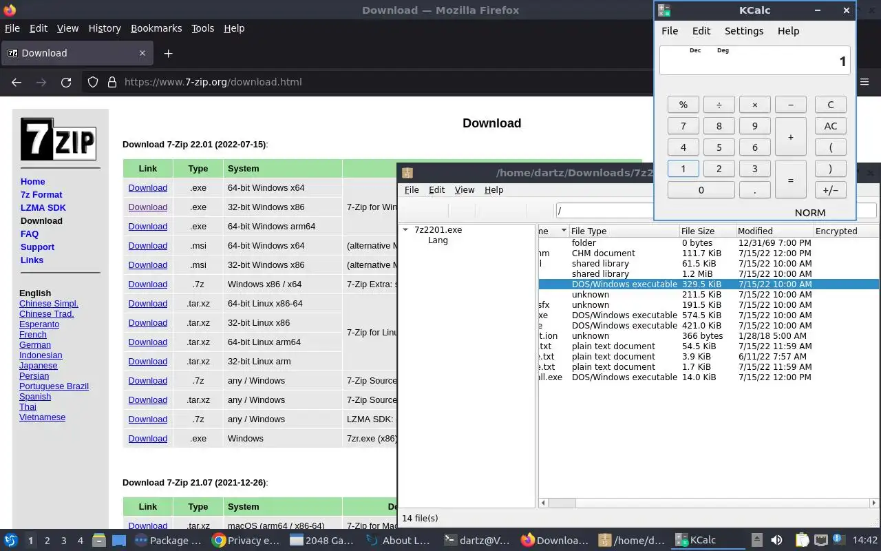Viewport: 881px width, 551px height.
Task: Sort archive list by File Type column
Action: [624, 231]
